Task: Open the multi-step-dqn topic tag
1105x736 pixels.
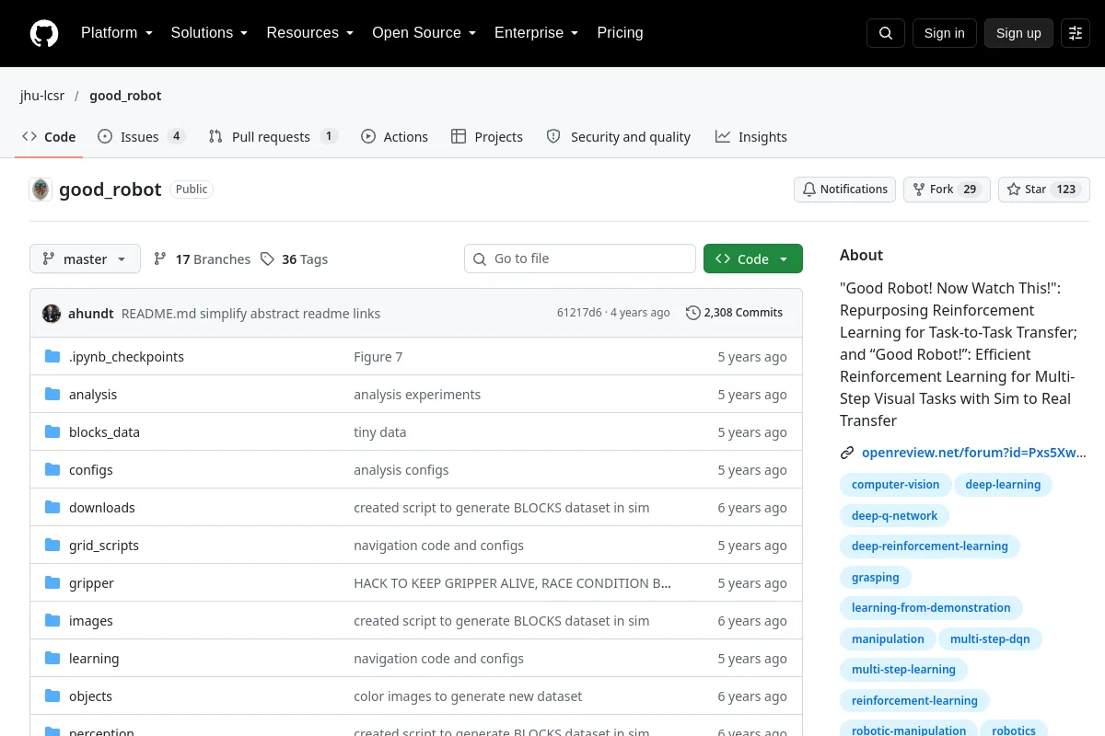Action: click(x=990, y=639)
